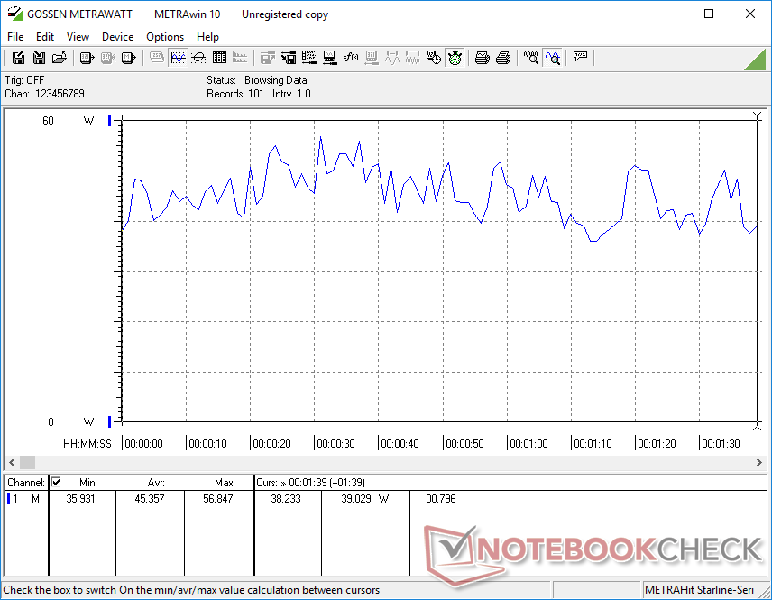
Task: Open the data table view icon
Action: coord(219,58)
